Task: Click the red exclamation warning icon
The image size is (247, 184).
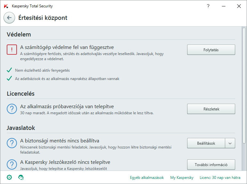Action: (12, 50)
